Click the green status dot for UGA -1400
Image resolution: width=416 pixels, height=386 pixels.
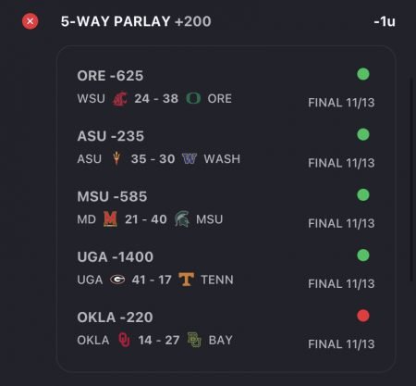pos(363,255)
